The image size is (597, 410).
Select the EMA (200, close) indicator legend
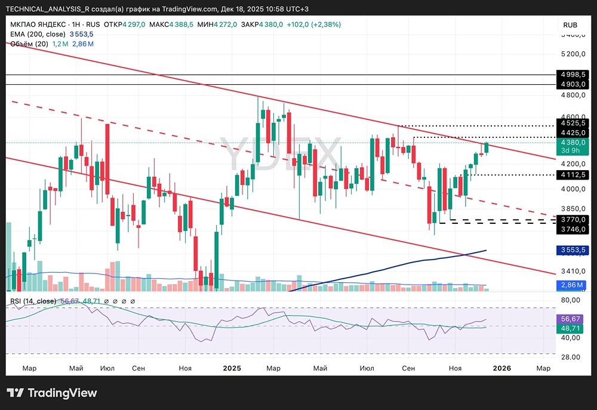pos(38,34)
